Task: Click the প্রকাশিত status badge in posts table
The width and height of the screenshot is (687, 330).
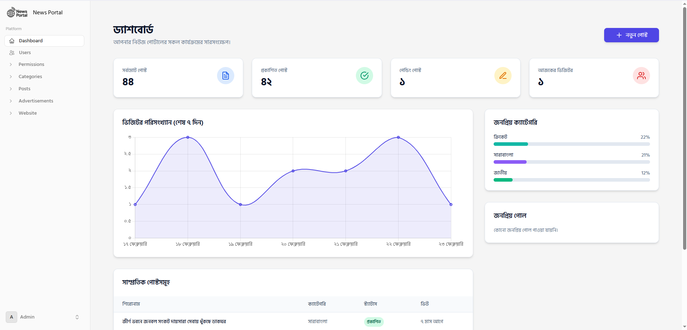Action: [x=374, y=322]
